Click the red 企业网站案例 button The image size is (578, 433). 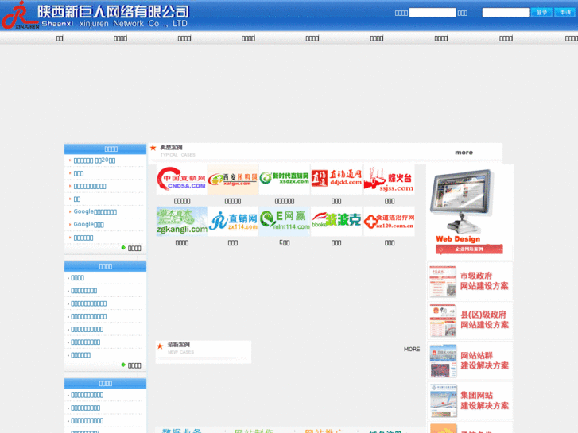point(469,249)
